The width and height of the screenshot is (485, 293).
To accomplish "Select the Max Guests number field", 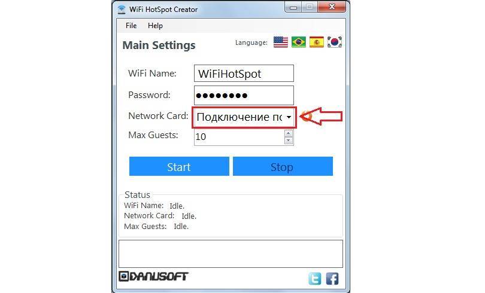I will point(240,137).
